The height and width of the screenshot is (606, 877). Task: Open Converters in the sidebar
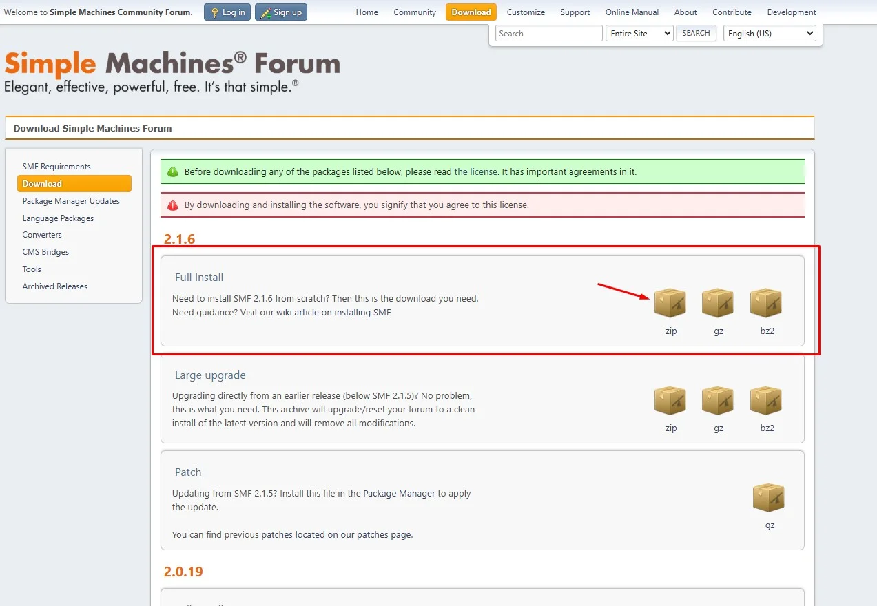42,235
